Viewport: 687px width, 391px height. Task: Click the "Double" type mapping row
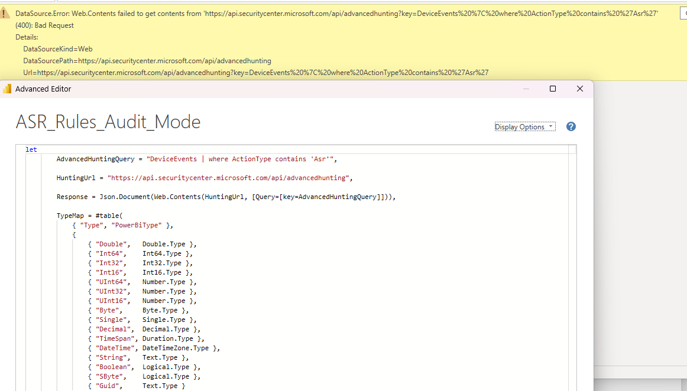tap(142, 244)
